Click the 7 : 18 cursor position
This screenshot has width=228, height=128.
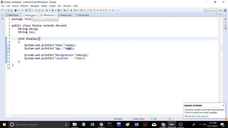(154, 119)
